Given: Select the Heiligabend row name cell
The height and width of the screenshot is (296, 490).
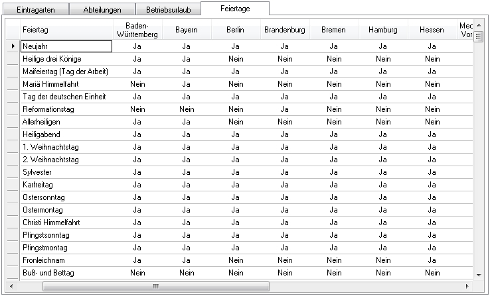Looking at the screenshot, I should tap(66, 134).
